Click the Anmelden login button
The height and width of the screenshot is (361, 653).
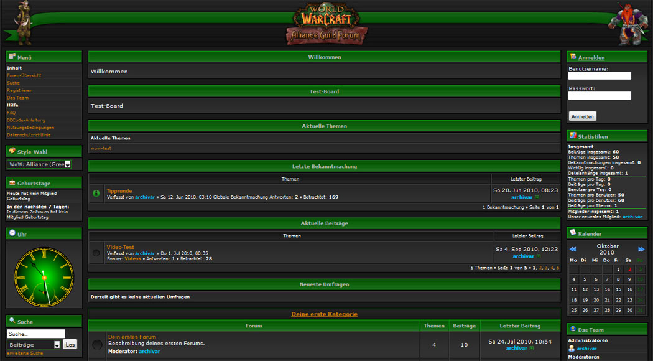(582, 116)
